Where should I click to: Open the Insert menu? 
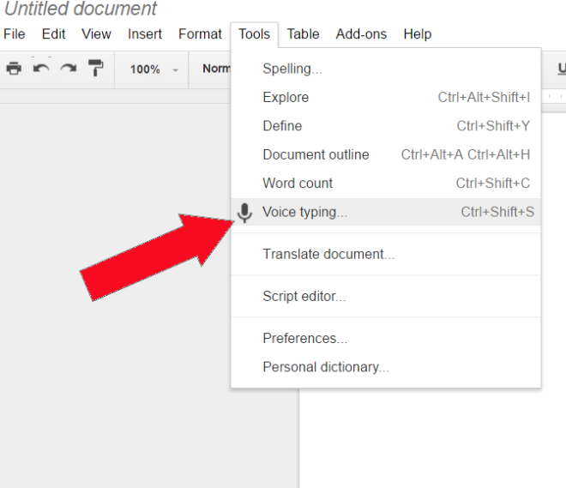click(145, 34)
